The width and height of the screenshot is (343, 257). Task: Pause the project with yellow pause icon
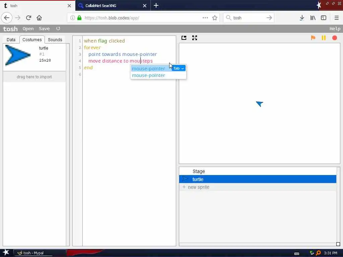point(324,38)
